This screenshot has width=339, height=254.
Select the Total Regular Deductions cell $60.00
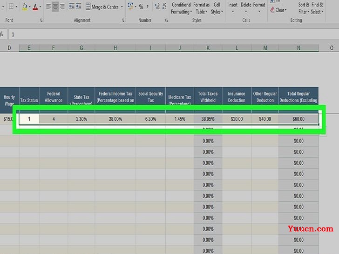click(x=298, y=119)
